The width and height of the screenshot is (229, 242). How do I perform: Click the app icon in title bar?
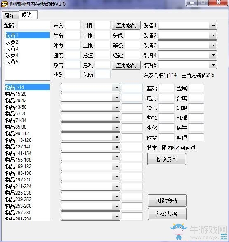(x=4, y=4)
